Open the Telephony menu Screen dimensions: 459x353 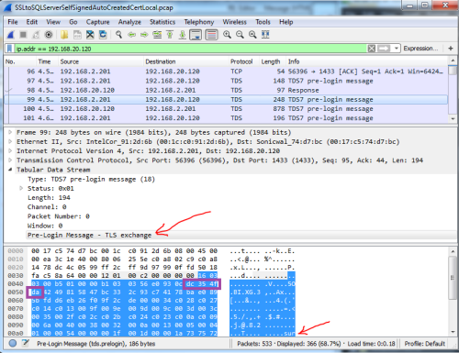tap(199, 22)
